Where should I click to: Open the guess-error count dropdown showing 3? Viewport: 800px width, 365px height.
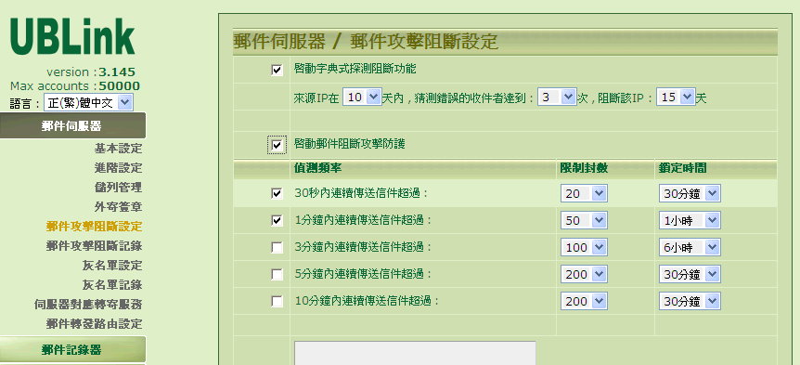point(557,97)
